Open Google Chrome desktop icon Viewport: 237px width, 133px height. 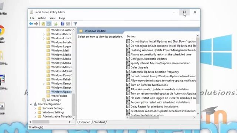pyautogui.click(x=2, y=31)
